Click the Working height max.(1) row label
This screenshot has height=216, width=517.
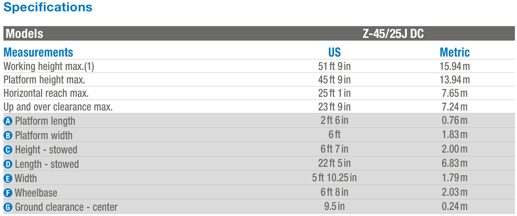49,66
